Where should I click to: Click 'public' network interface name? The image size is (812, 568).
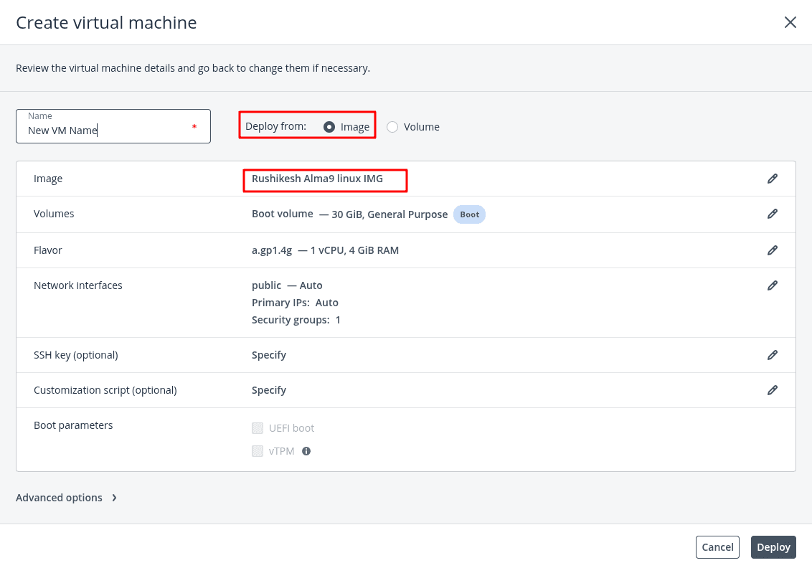point(266,285)
